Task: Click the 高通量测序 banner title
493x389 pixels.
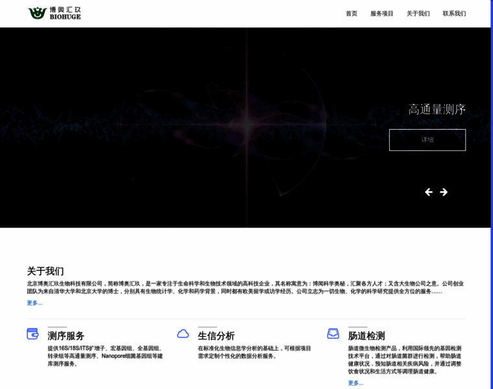Action: [x=437, y=110]
